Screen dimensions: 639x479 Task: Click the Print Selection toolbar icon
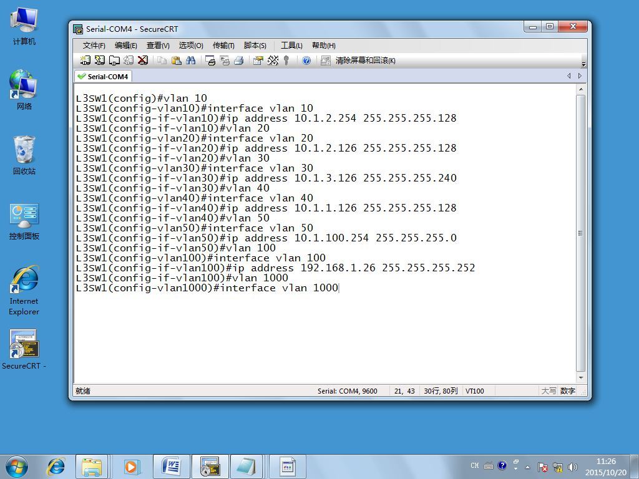click(225, 60)
